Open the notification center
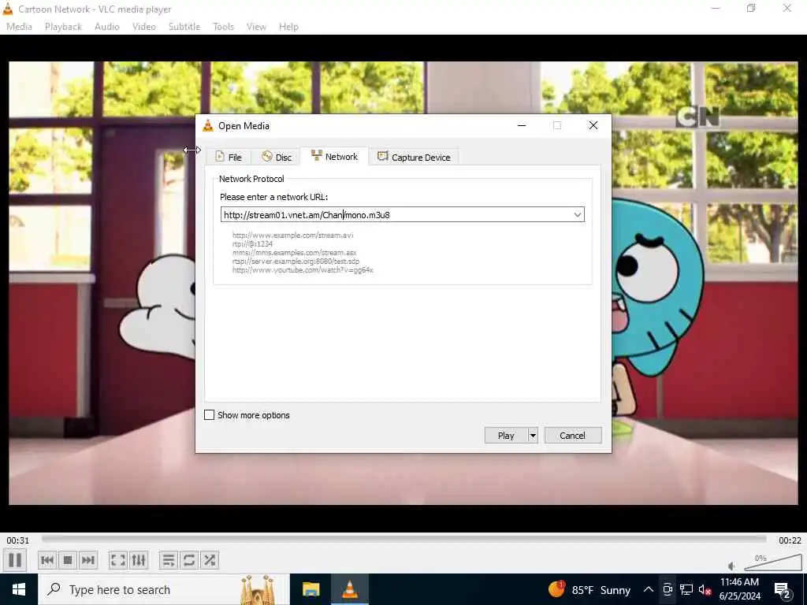The image size is (807, 605). (783, 589)
